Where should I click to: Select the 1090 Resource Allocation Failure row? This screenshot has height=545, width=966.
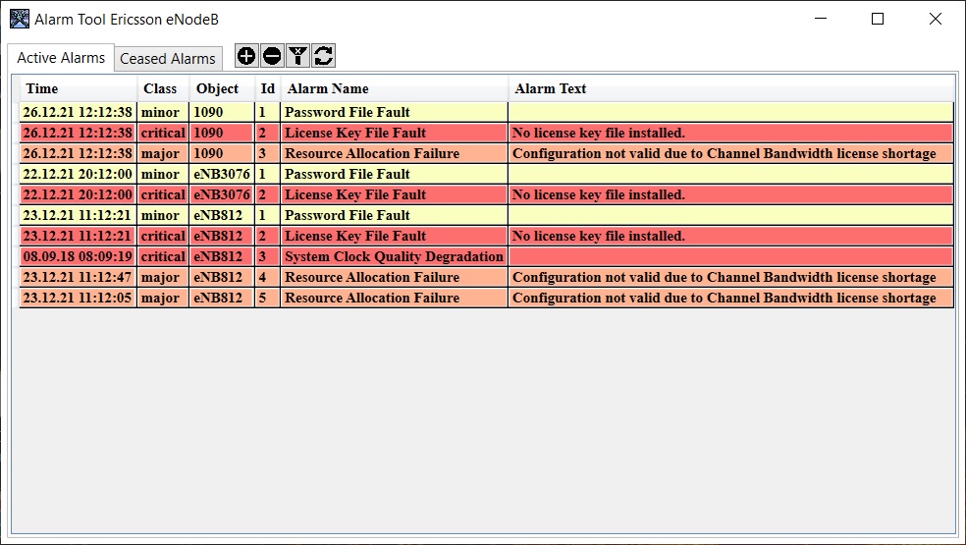click(x=371, y=153)
